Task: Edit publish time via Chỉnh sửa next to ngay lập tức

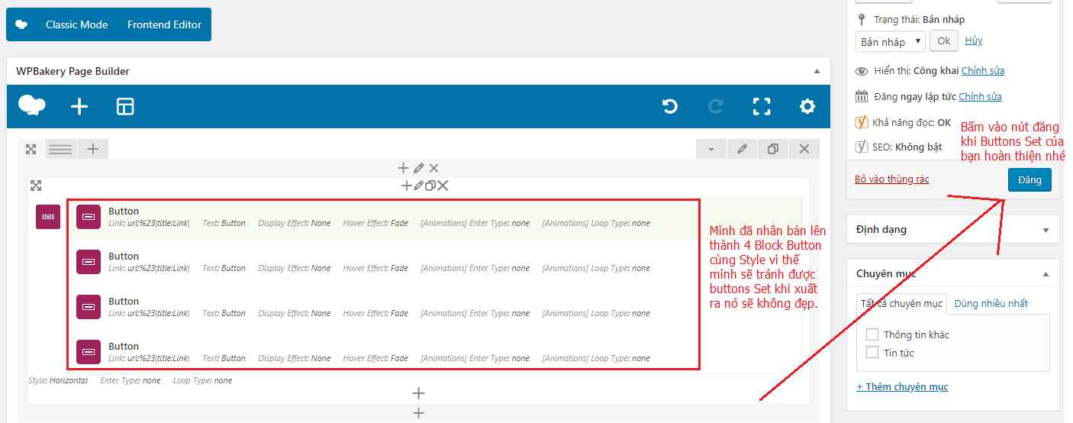Action: pos(980,97)
